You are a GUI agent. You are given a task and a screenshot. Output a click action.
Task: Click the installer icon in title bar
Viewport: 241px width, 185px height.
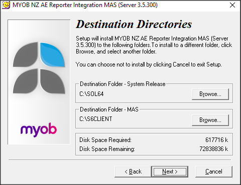(x=6, y=5)
